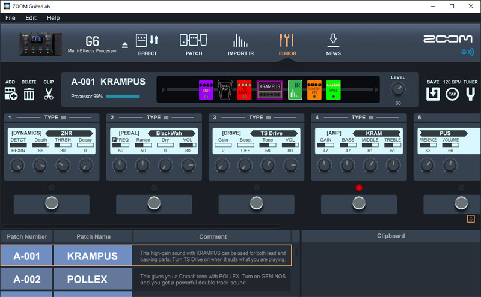Viewport: 481px width, 297px height.
Task: Open the Edit menu
Action: click(31, 18)
